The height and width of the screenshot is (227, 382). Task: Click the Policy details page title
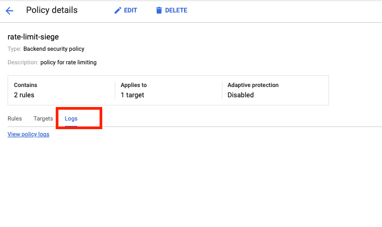coord(52,10)
